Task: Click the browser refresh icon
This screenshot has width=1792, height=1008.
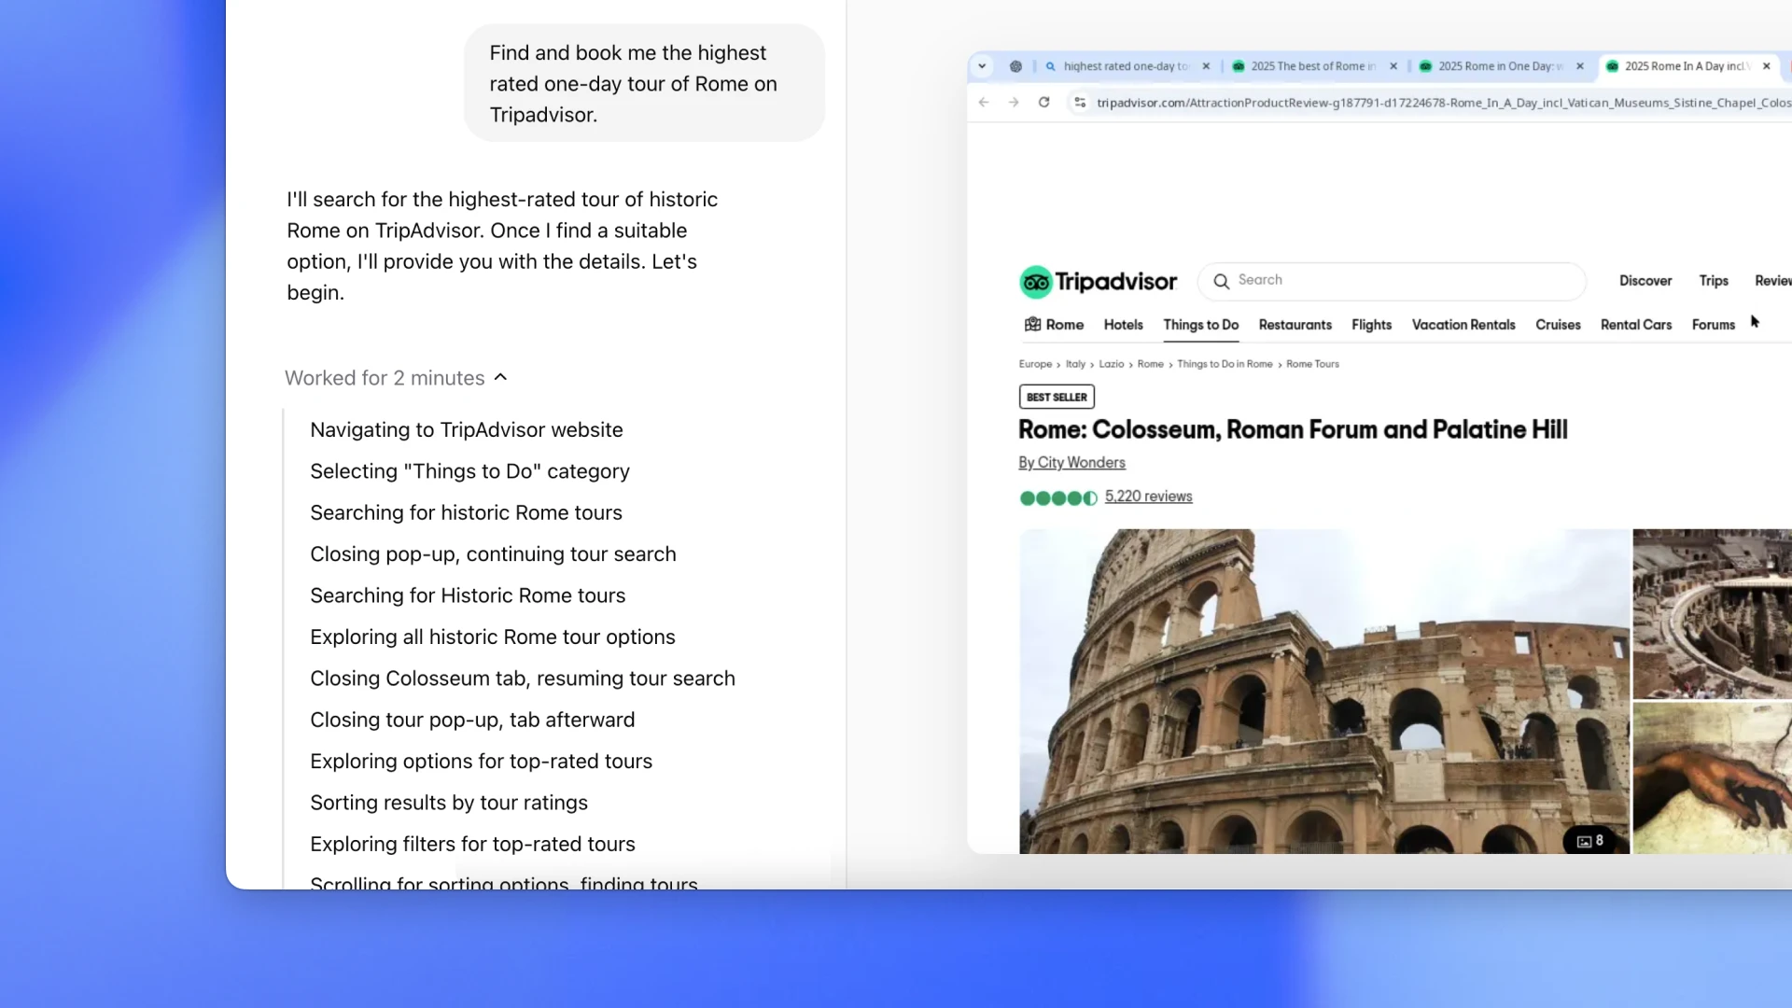Action: [x=1045, y=102]
